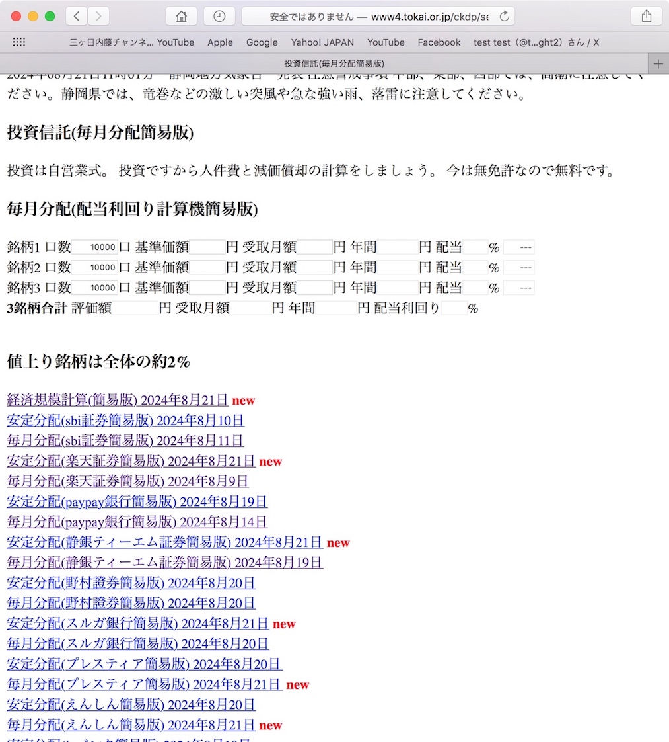Open 安定分配(sbi証券簡易版) 2024年8月10日 link

pos(125,421)
